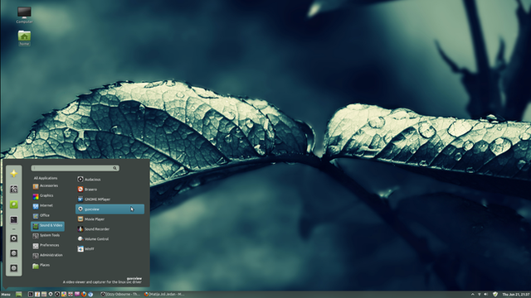Click the Menu button on panel
Screen dimensions: 531x298
point(6,295)
